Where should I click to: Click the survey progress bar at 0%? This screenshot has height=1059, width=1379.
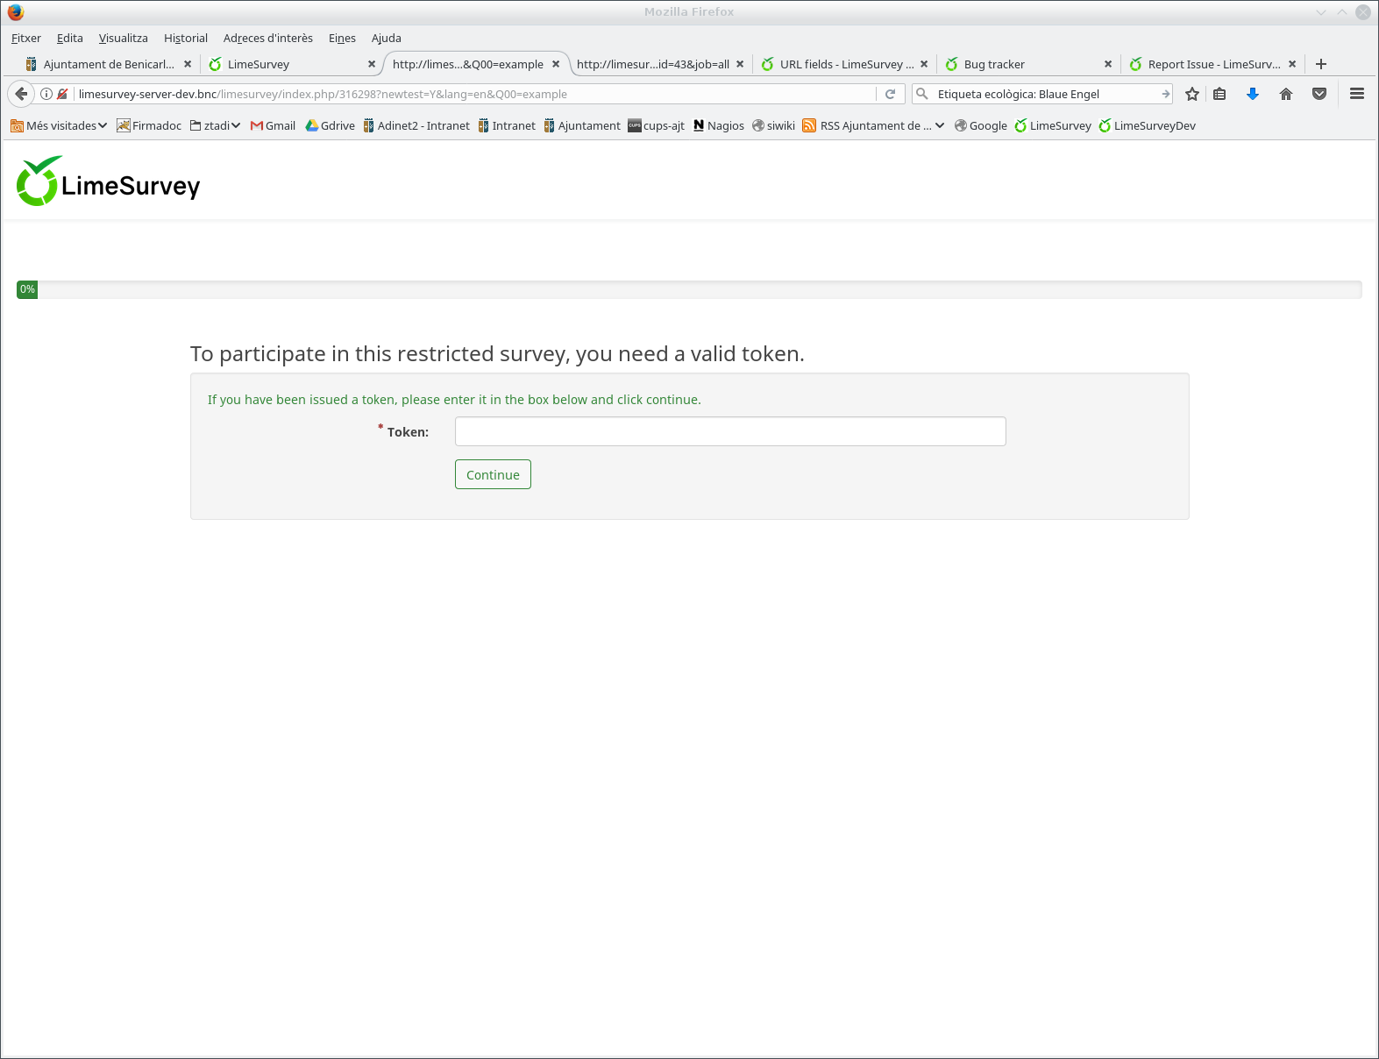click(x=689, y=289)
